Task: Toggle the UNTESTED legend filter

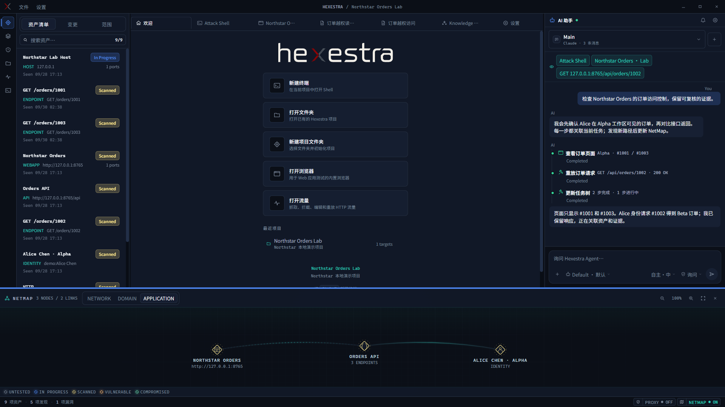Action: (17, 392)
